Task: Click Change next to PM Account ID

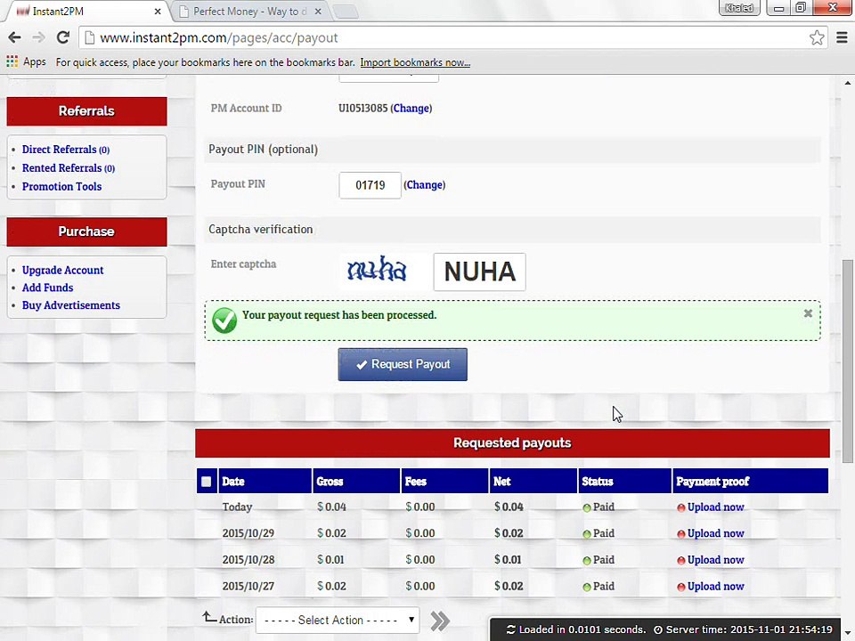Action: [x=411, y=108]
